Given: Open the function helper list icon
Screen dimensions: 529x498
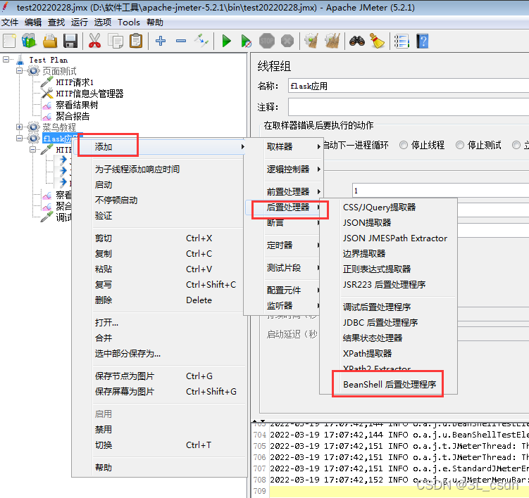Looking at the screenshot, I should (x=402, y=41).
